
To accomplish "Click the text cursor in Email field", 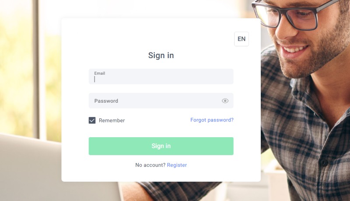I will click(94, 80).
